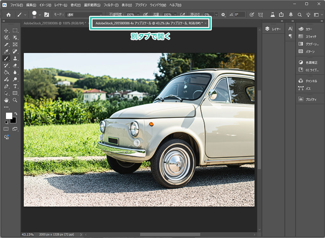Open the opacity slider dropdown arrow

click(x=138, y=15)
